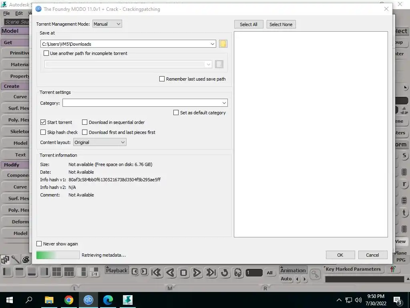Click the next frame step icon next to Playback
Viewport: 410px width, 308px height.
point(144,272)
